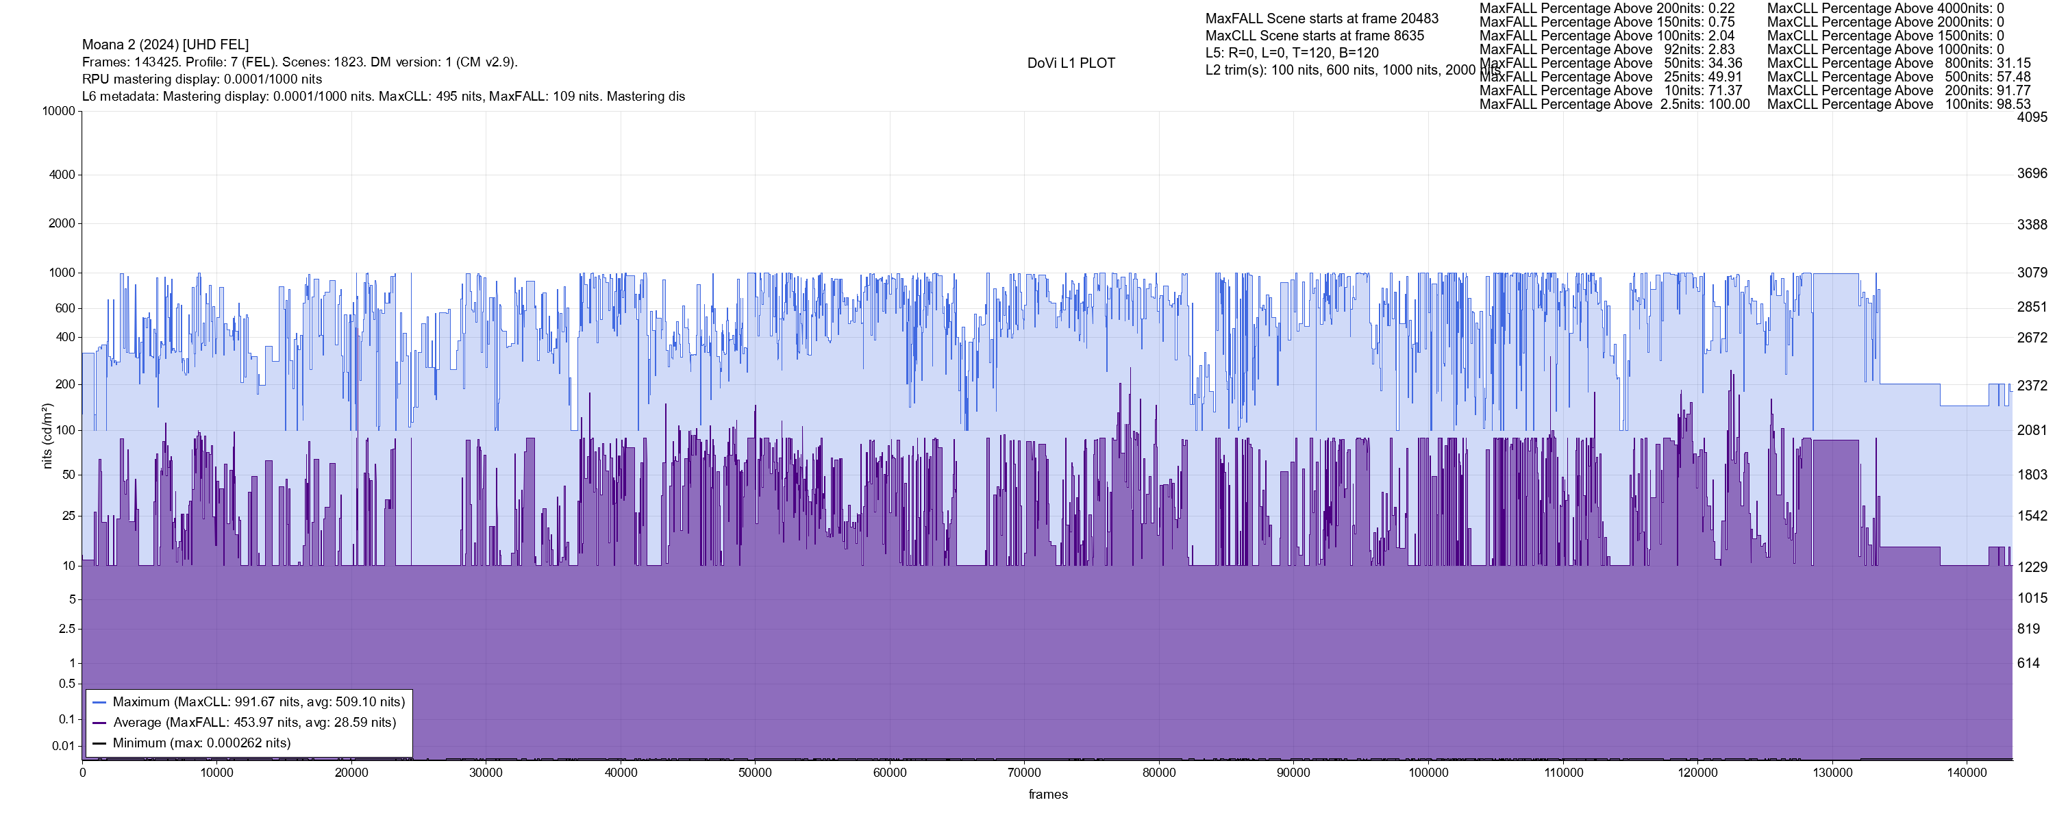Click the MaxCLL Percentage Above 800nits line

[1898, 63]
